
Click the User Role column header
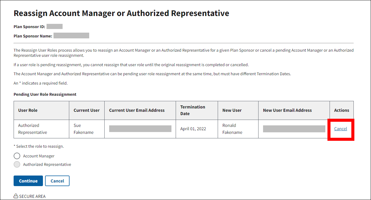tap(28, 110)
